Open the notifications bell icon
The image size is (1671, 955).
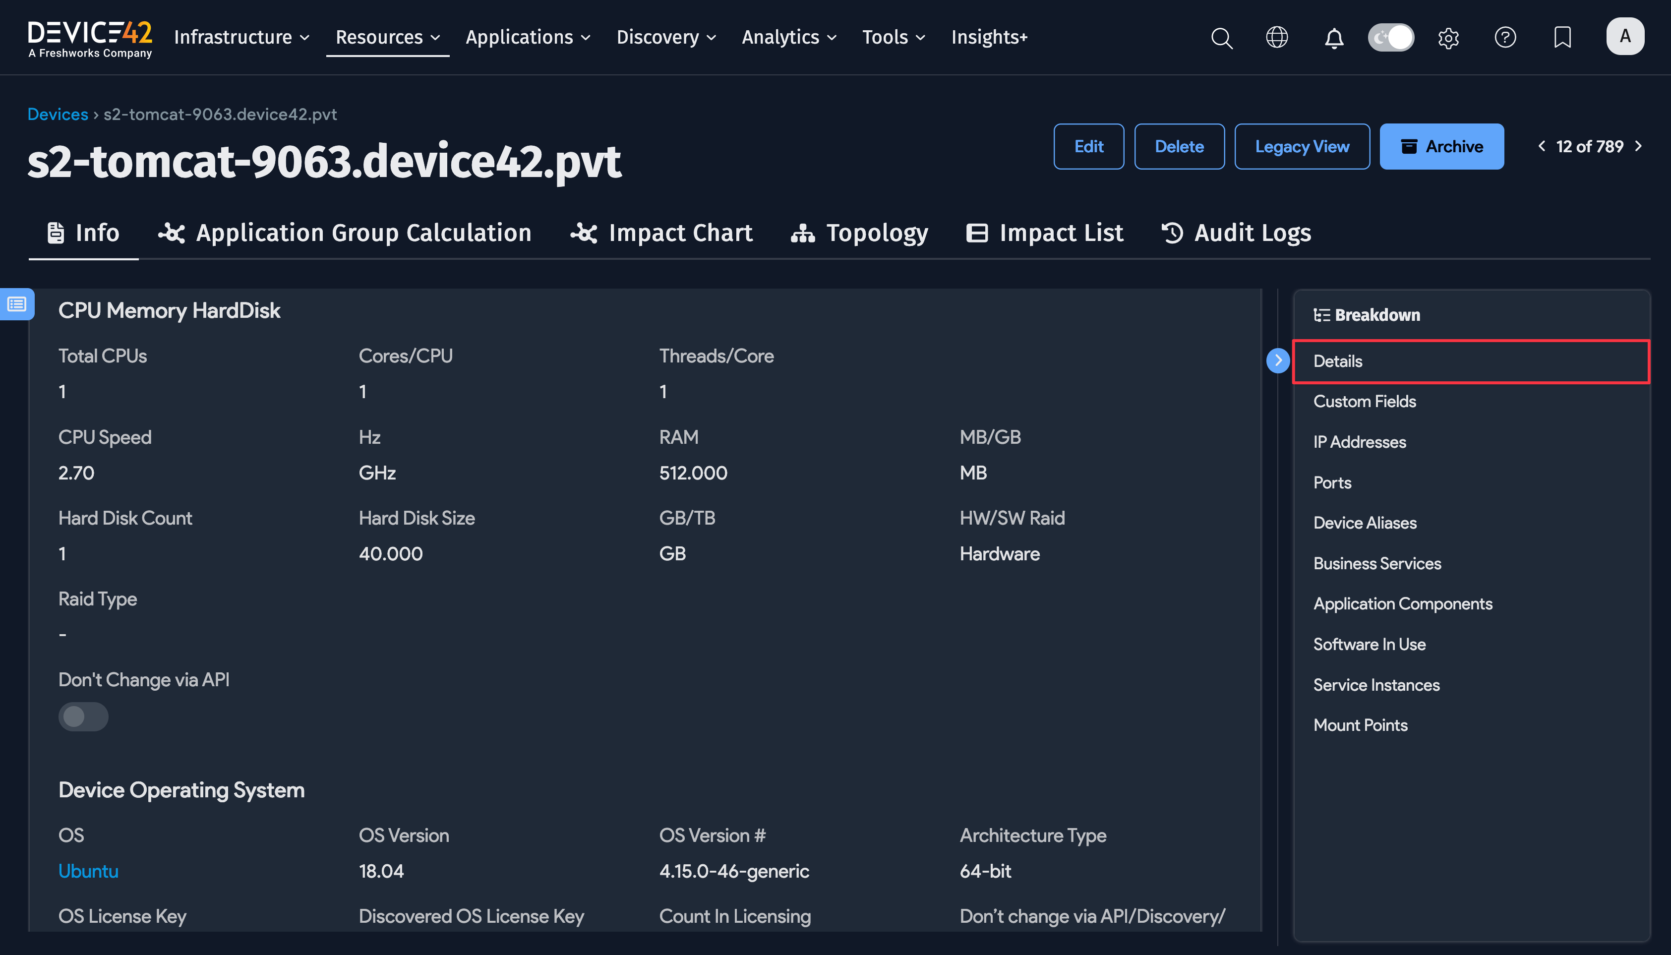[1334, 37]
